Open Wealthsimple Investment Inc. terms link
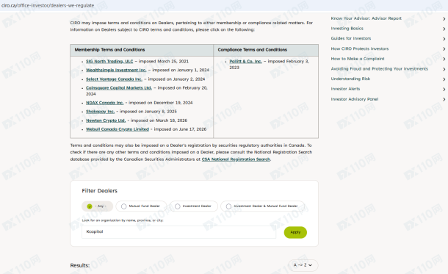 [116, 70]
